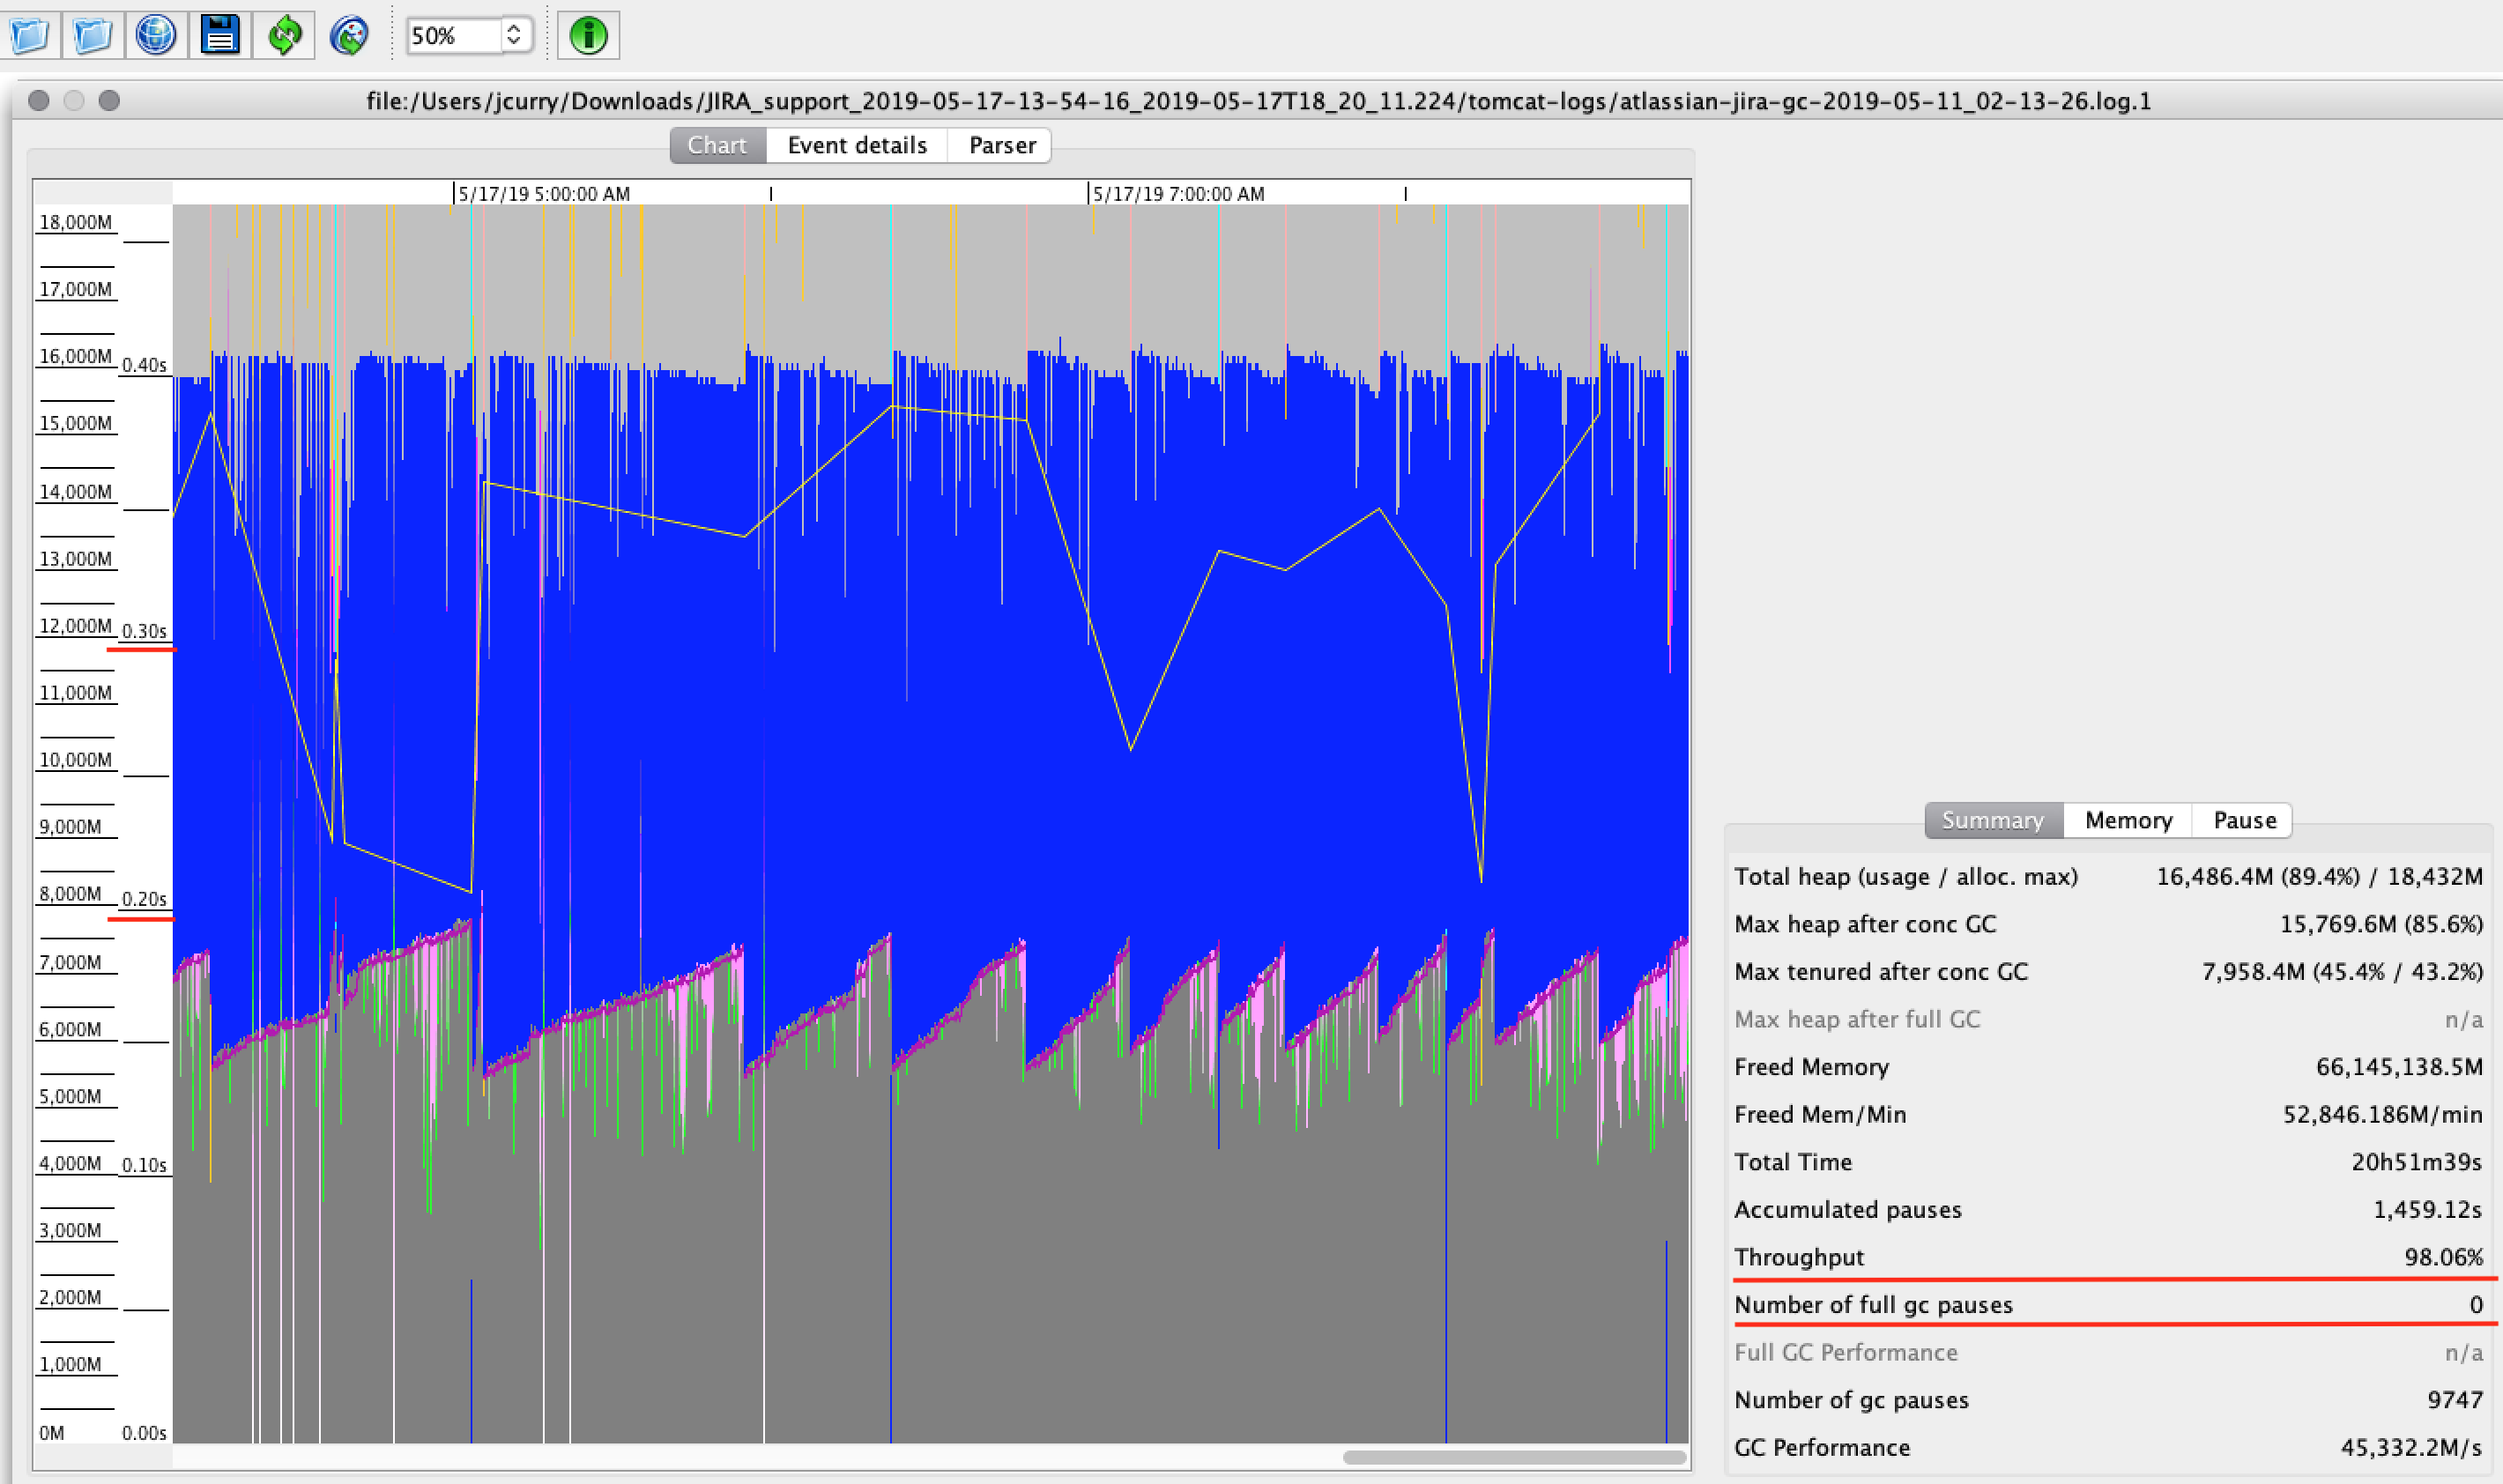
Task: Click the "8,000M" axis label
Action: click(70, 894)
